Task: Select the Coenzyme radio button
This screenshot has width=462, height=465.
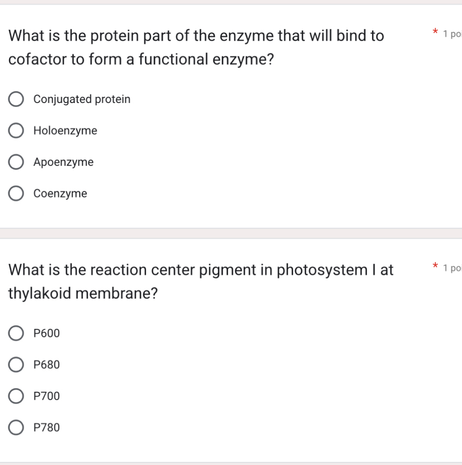Action: pyautogui.click(x=16, y=193)
